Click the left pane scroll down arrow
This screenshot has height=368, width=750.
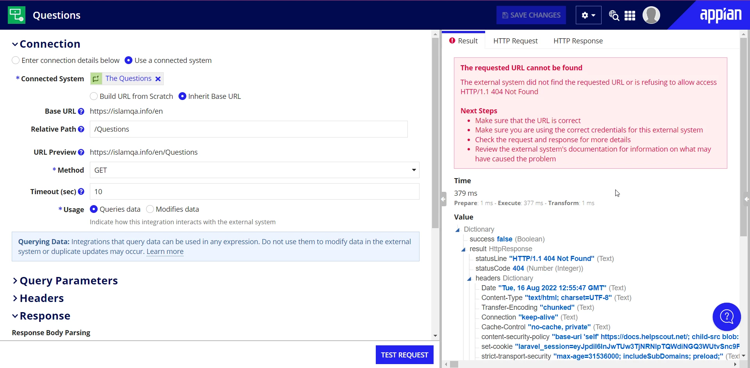pyautogui.click(x=435, y=336)
